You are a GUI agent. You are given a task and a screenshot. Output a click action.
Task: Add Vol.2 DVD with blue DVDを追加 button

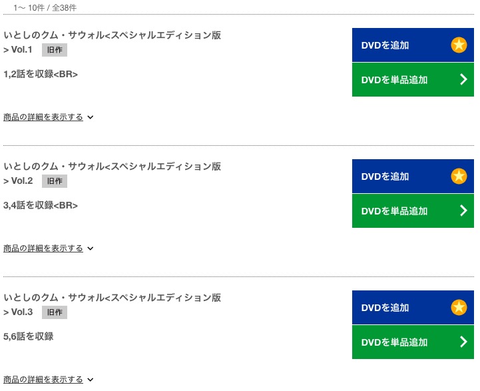pos(413,176)
